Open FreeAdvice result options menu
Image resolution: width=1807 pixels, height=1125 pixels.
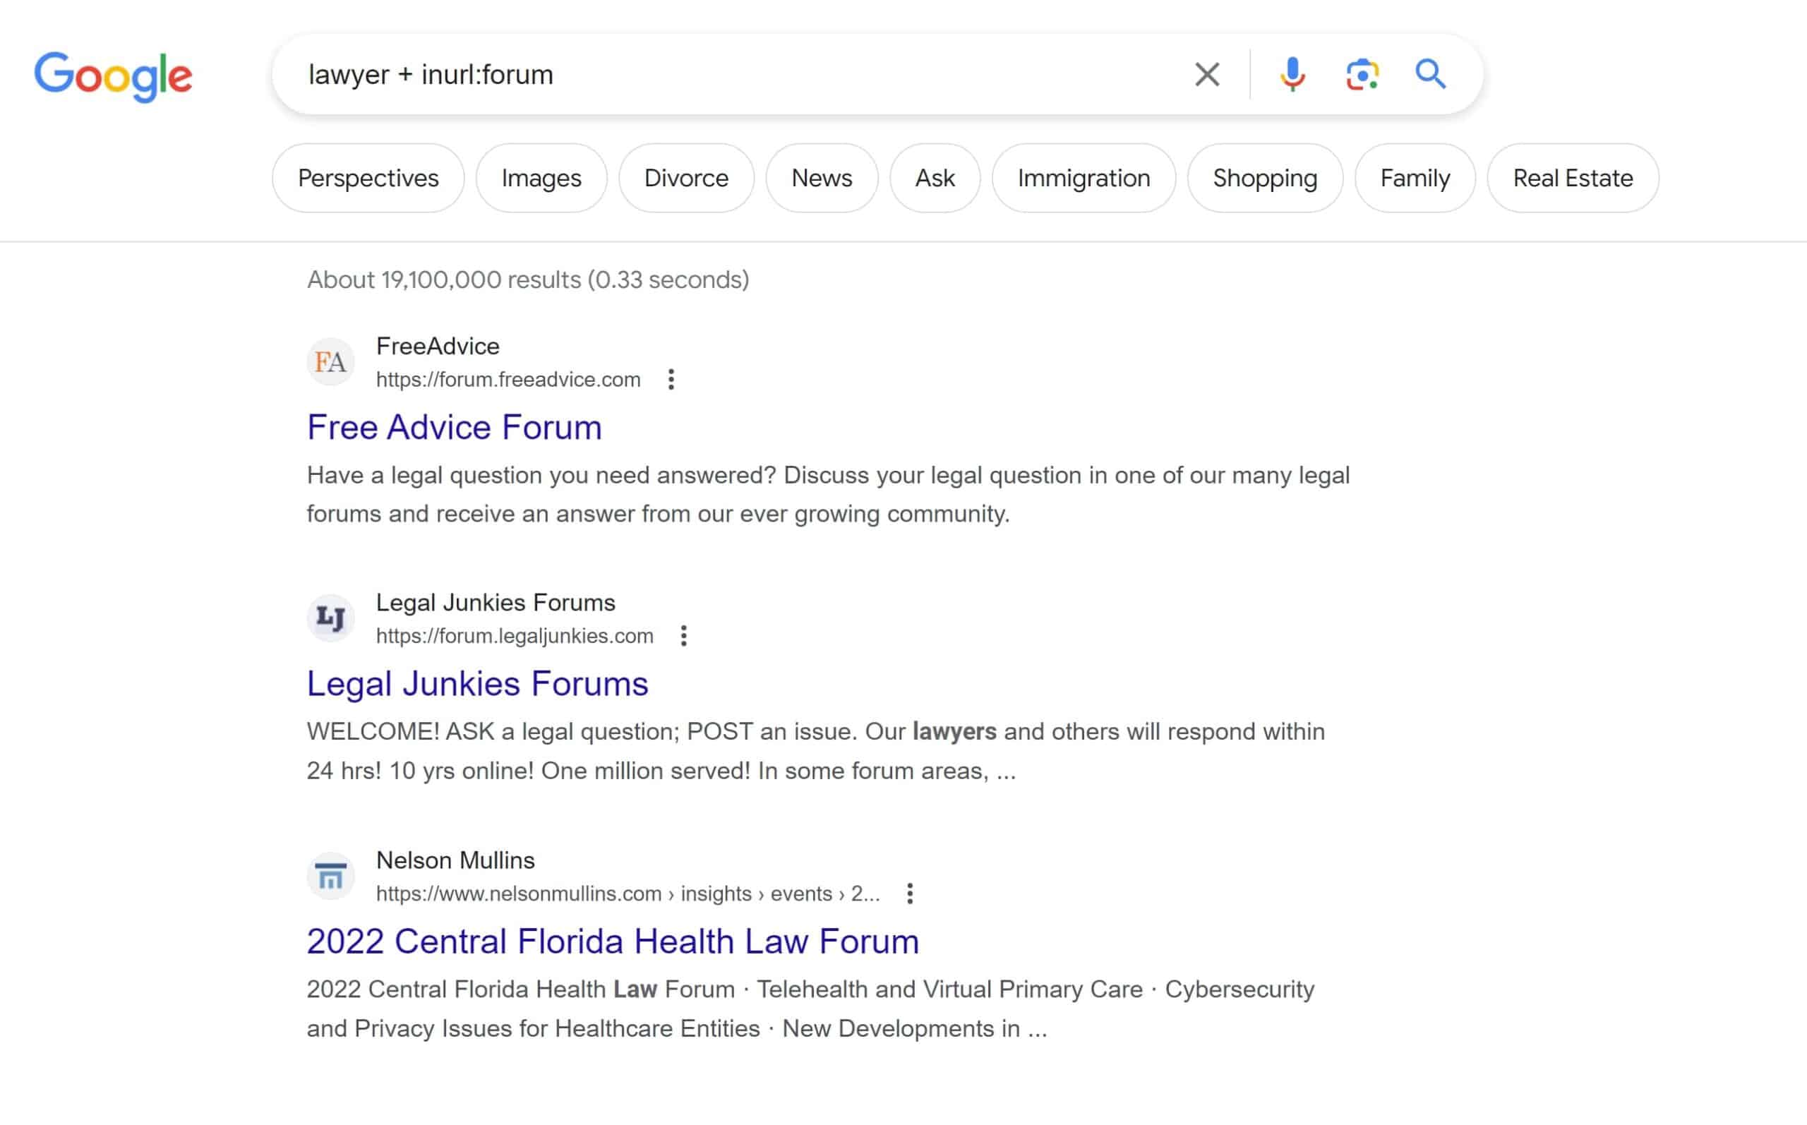pos(671,380)
